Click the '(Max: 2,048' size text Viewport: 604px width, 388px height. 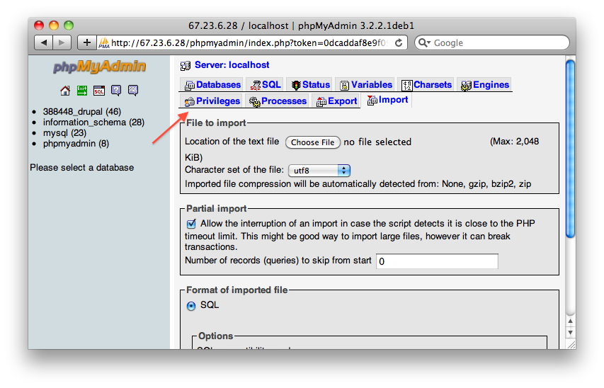(514, 142)
